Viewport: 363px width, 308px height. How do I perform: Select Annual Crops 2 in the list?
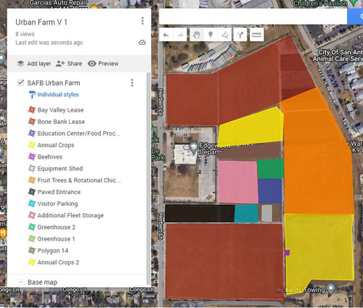(58, 262)
